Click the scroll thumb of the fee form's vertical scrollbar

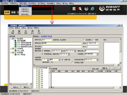[120, 46]
